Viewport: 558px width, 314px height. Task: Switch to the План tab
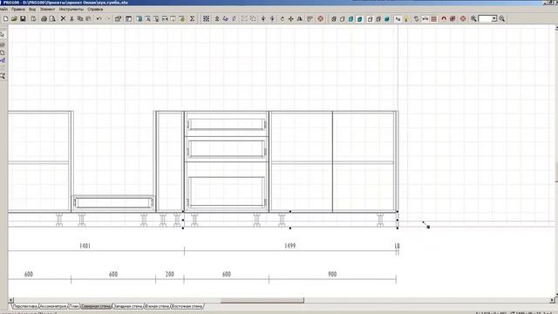(x=73, y=306)
